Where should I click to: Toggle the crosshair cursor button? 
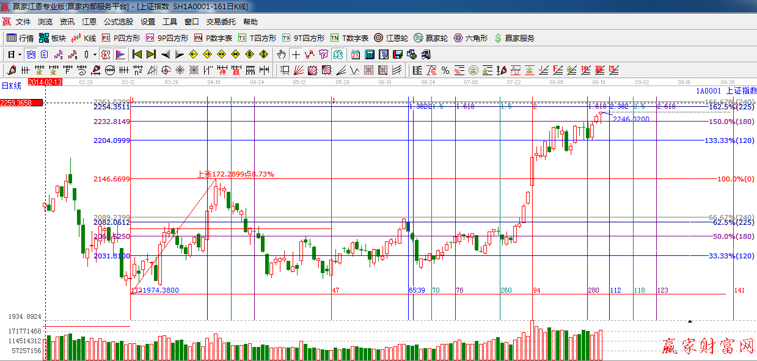[x=296, y=54]
